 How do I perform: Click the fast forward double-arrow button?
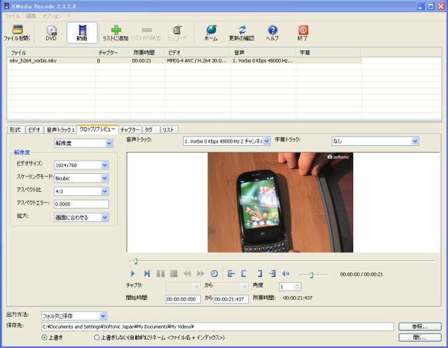coord(200,274)
